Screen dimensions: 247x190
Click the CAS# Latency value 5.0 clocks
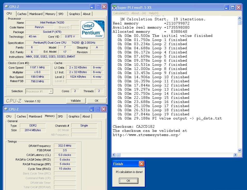(x=65, y=155)
